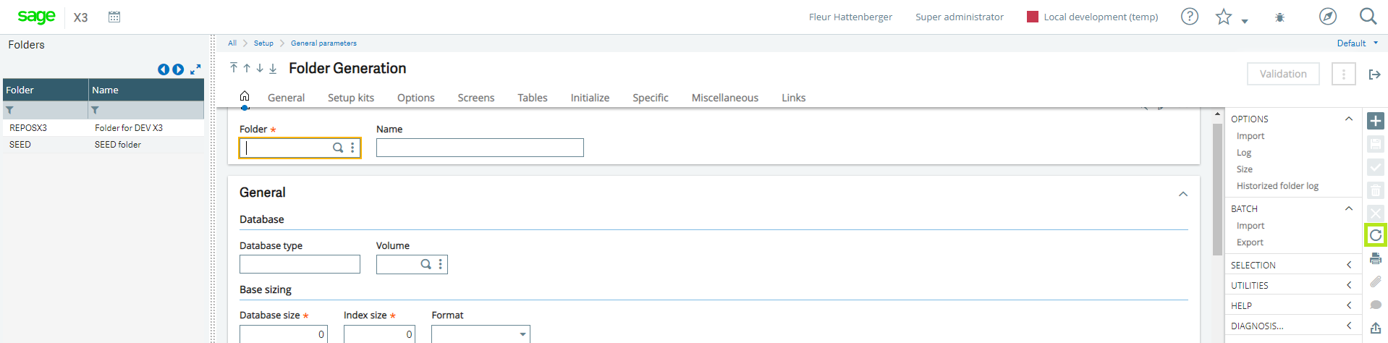Open the help question mark icon
This screenshot has height=343, width=1388.
(x=1190, y=16)
